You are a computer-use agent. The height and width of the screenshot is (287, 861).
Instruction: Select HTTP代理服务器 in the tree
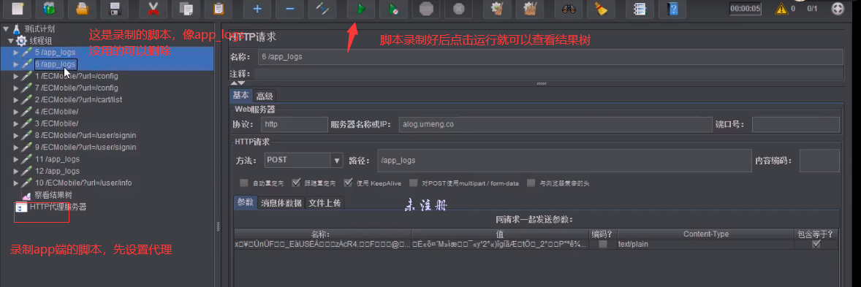58,207
